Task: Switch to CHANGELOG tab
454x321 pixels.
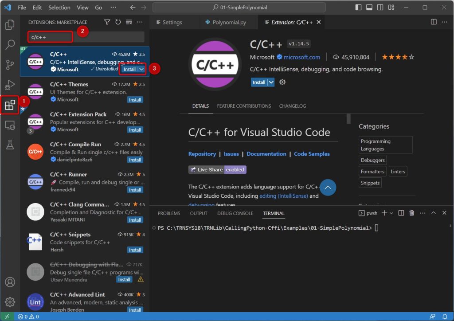Action: [293, 106]
